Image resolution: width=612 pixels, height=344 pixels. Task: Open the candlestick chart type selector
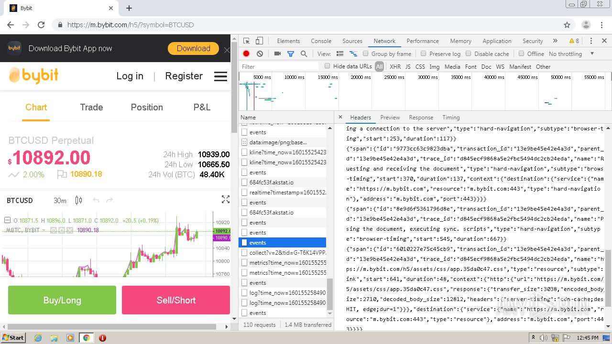pyautogui.click(x=79, y=200)
